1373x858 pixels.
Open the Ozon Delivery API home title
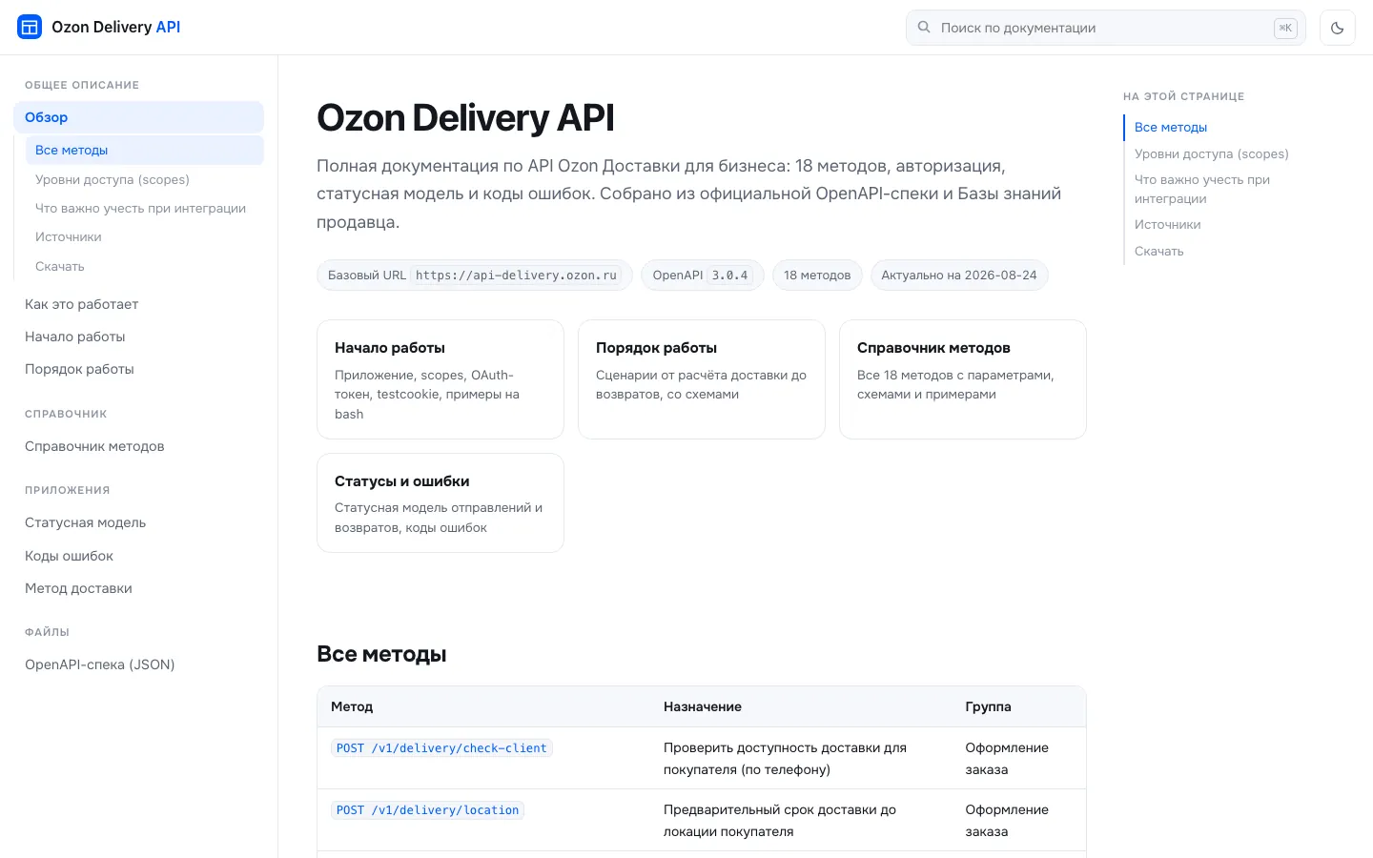pos(115,27)
